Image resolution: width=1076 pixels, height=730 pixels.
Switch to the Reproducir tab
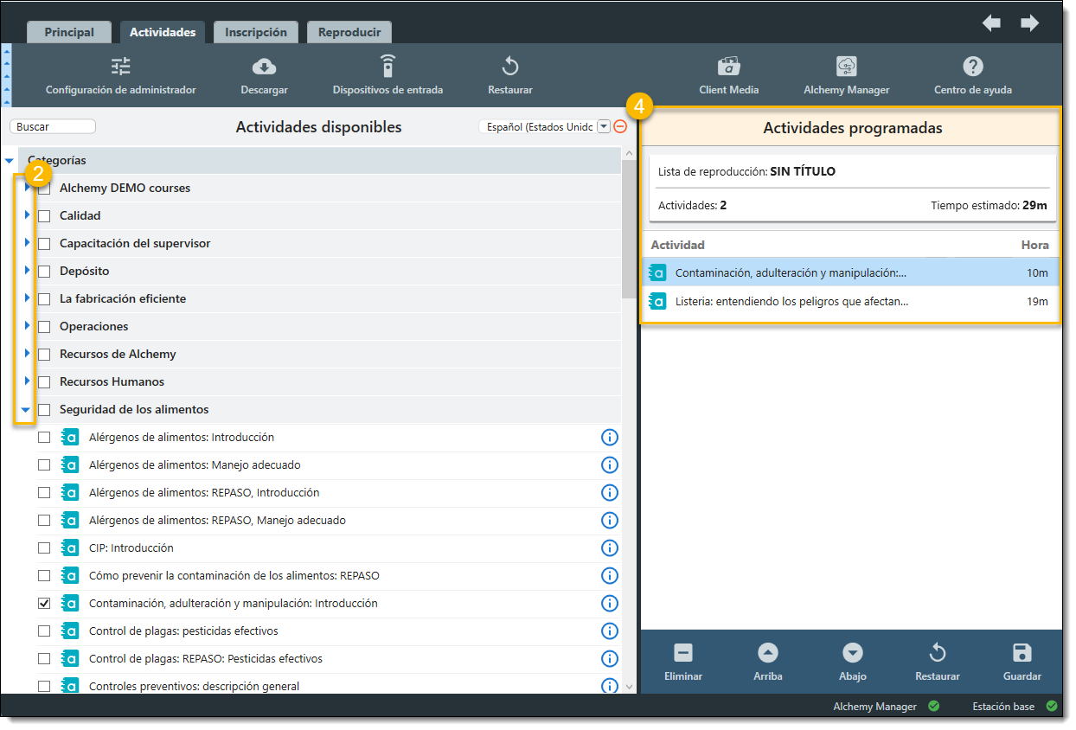[x=349, y=32]
